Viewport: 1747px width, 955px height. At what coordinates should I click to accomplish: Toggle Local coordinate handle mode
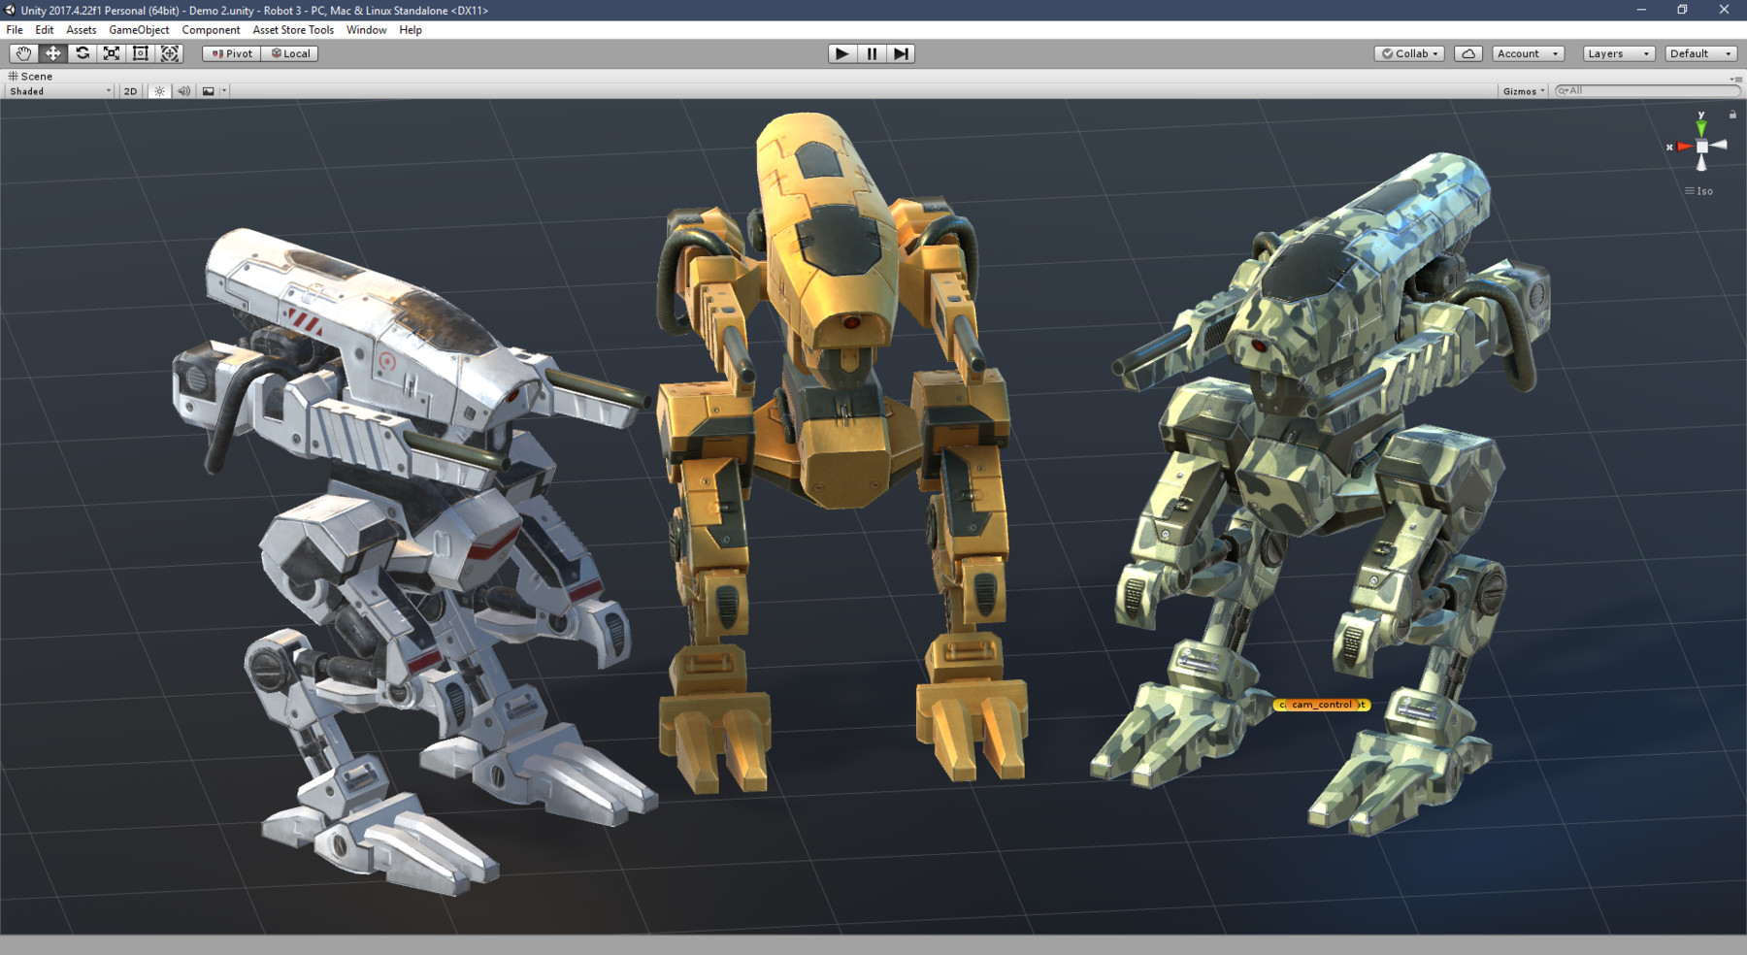click(x=289, y=53)
